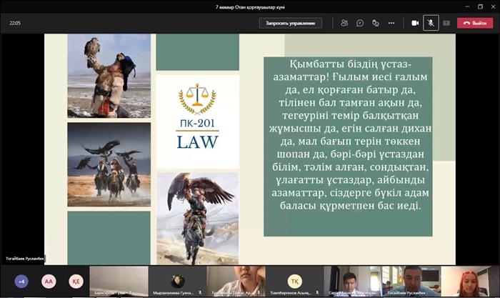Leave the meeting with the Выйти button
Image resolution: width=500 pixels, height=298 pixels.
point(475,23)
